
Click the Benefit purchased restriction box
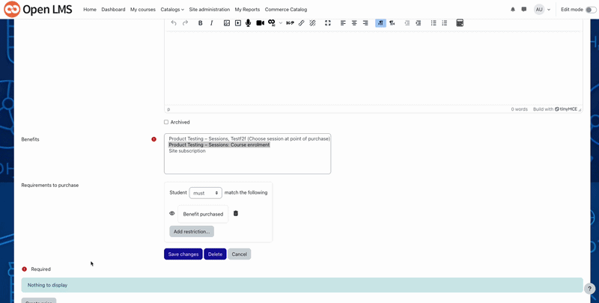203,214
